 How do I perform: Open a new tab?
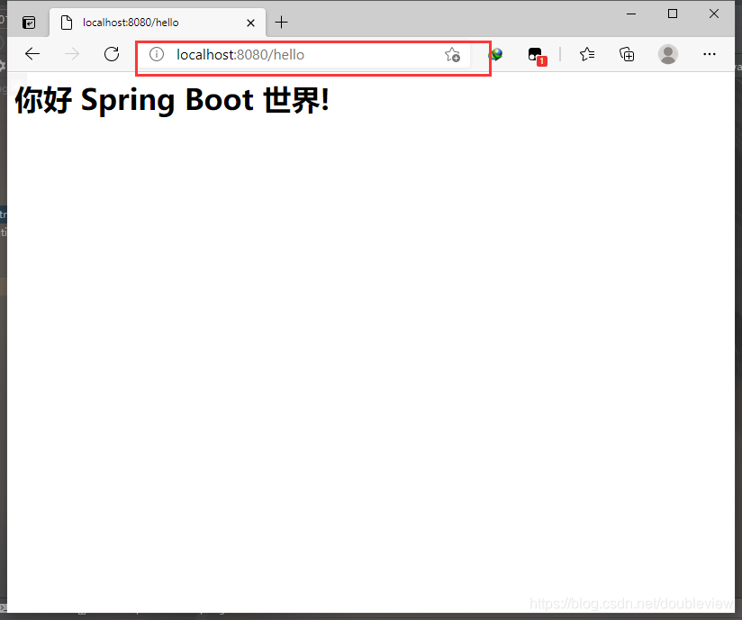[x=281, y=22]
